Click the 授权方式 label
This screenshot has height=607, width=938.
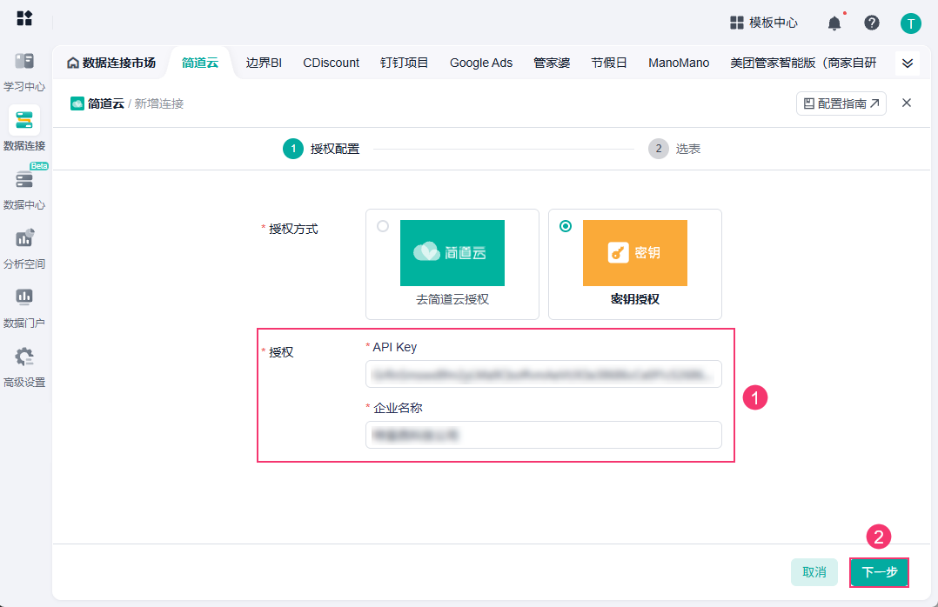(293, 229)
